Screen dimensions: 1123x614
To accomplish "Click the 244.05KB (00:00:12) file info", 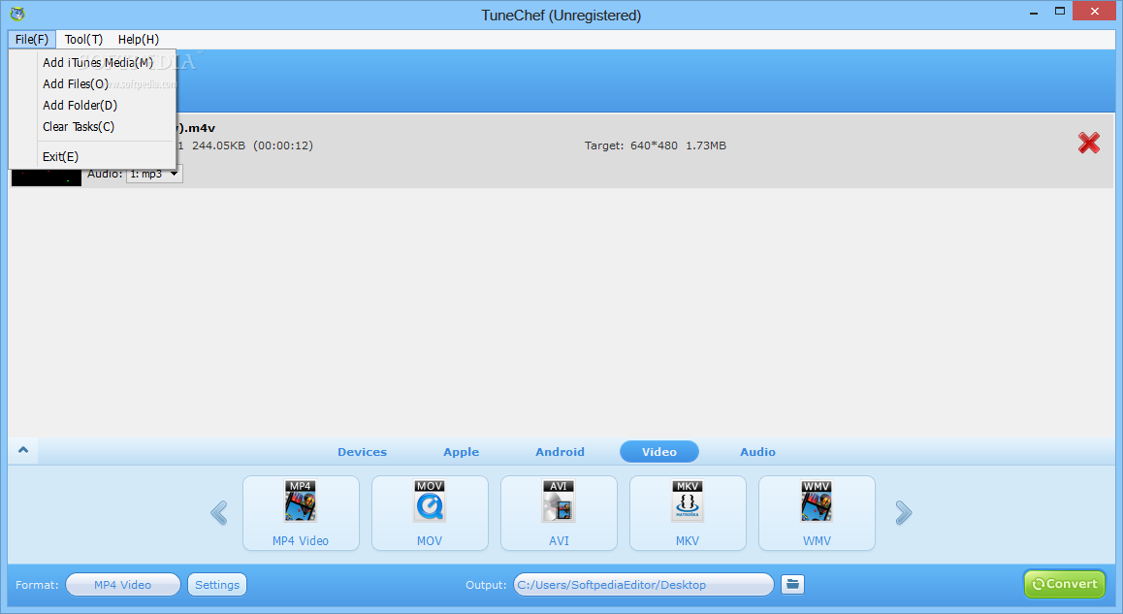I will [x=252, y=145].
